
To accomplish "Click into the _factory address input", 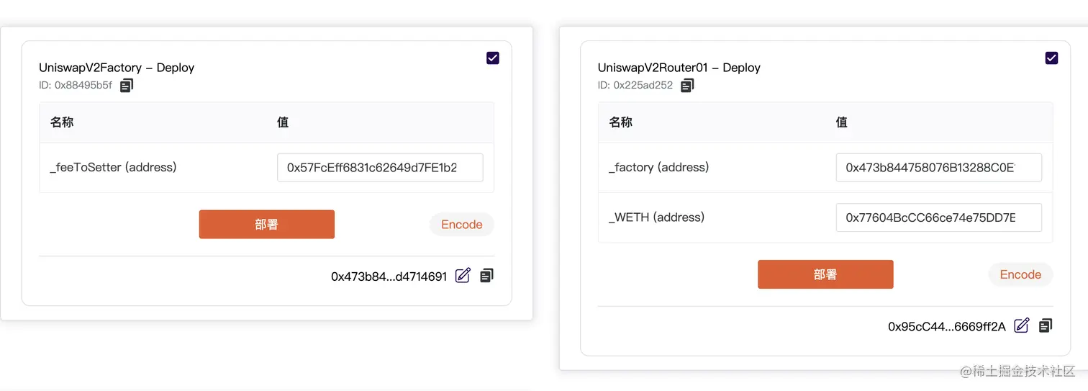I will (938, 168).
